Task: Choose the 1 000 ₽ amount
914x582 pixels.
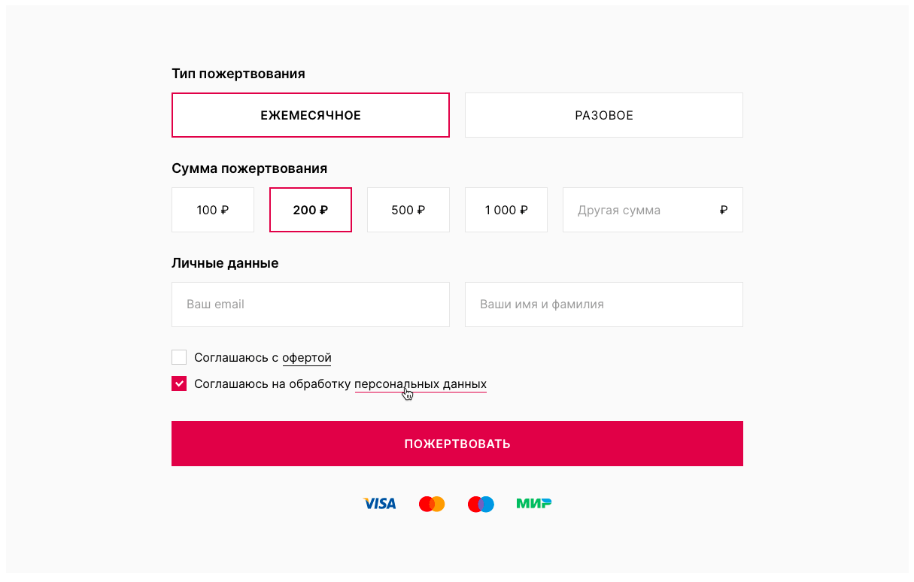Action: pos(506,210)
